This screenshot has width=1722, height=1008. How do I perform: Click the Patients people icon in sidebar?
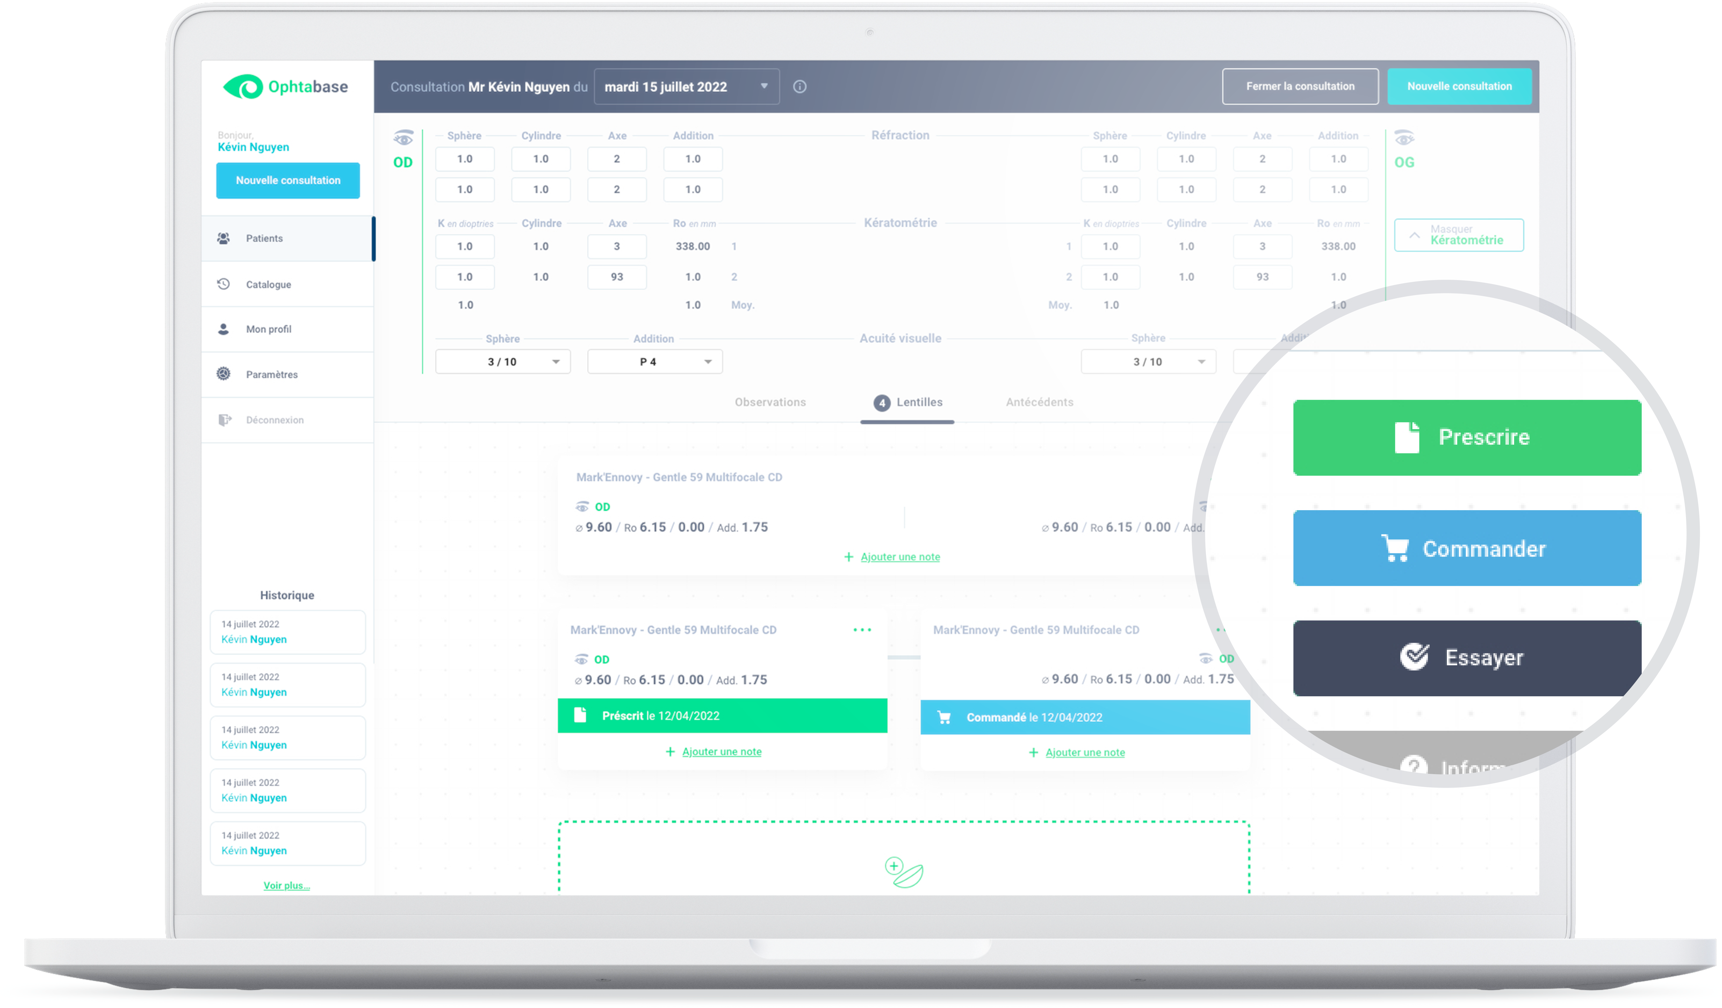click(224, 238)
